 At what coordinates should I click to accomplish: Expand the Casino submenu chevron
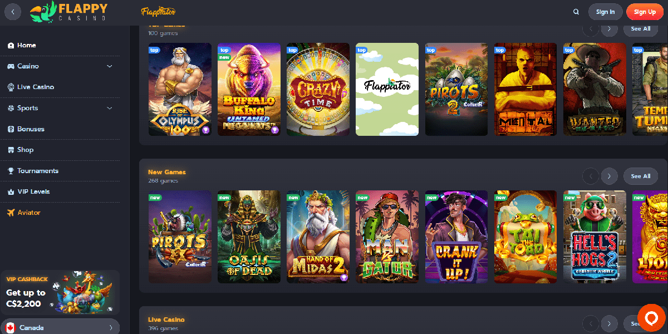(110, 66)
